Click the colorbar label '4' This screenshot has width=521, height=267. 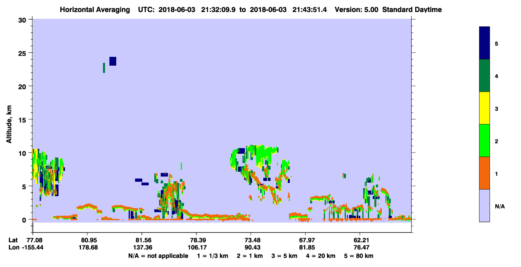(497, 76)
